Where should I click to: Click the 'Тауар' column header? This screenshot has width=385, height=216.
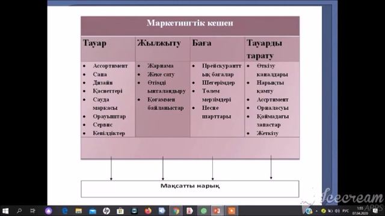[x=94, y=43]
